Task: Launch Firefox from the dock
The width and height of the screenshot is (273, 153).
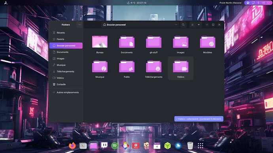Action: [72, 146]
